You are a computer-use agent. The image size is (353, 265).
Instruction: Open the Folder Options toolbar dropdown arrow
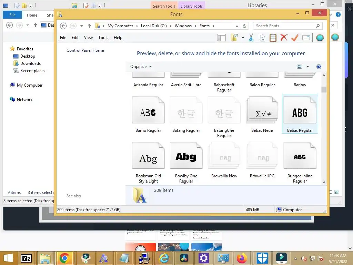(x=243, y=38)
